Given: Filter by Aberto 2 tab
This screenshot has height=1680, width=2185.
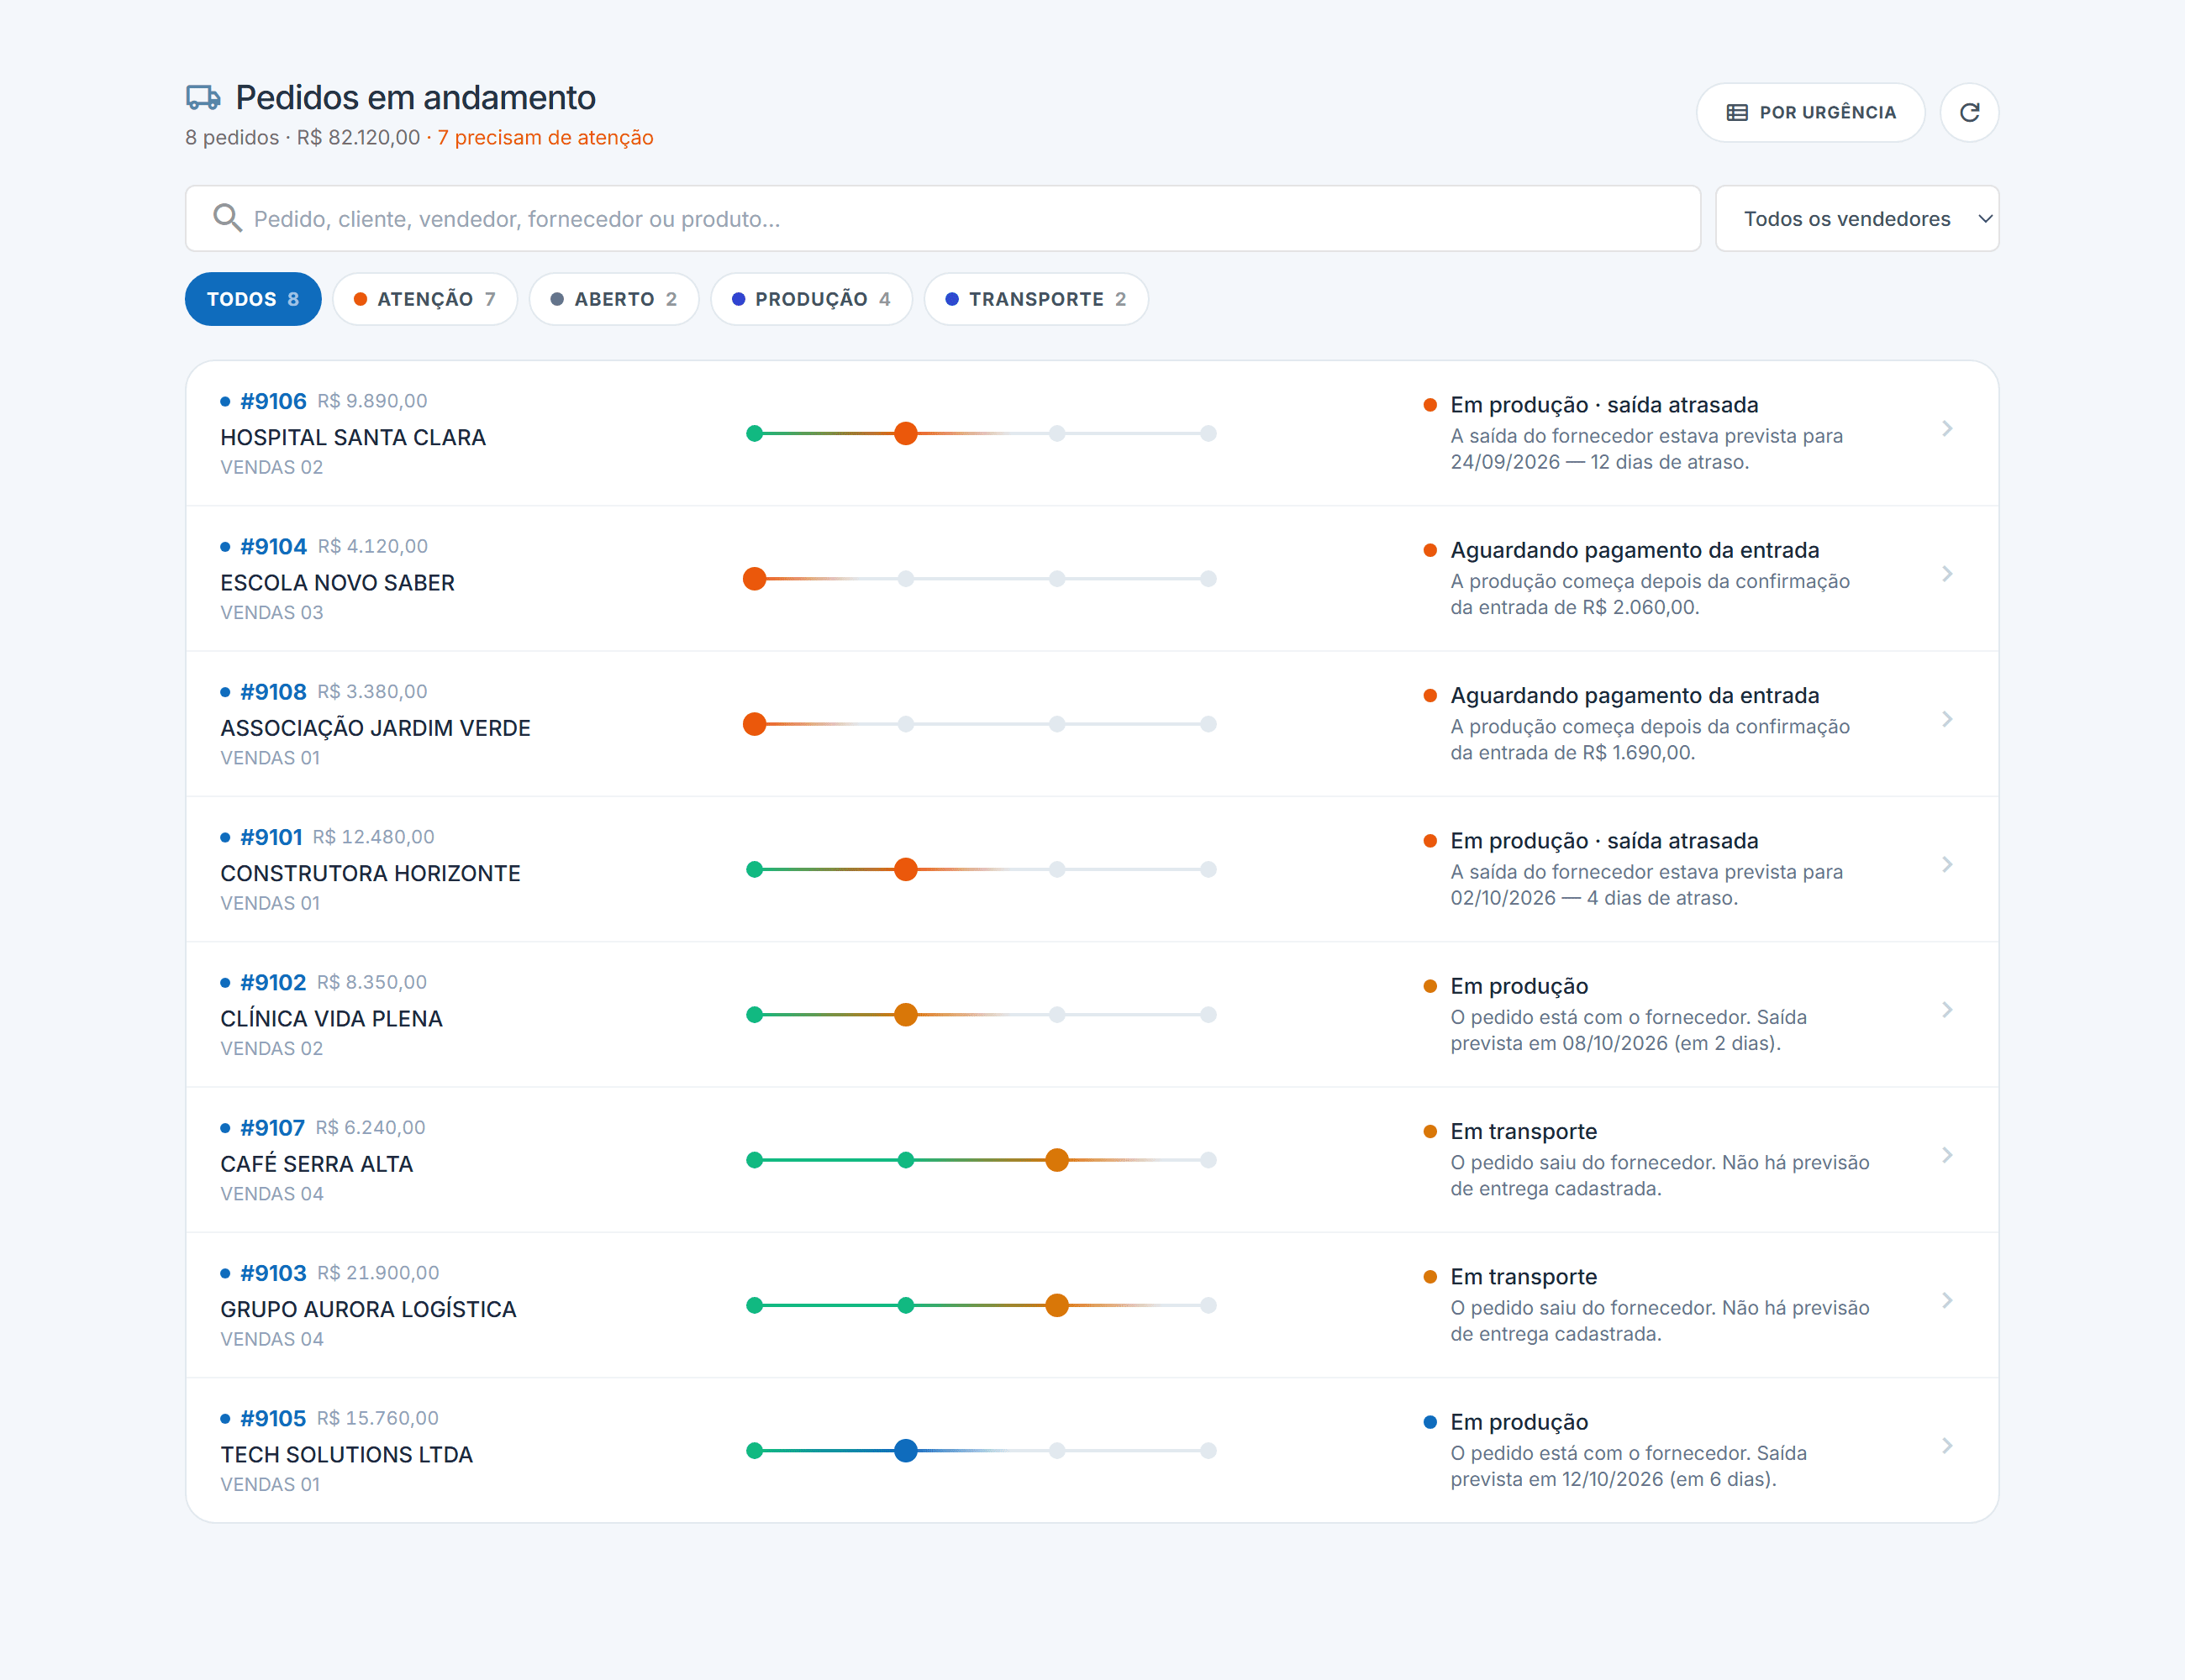Looking at the screenshot, I should click(613, 299).
